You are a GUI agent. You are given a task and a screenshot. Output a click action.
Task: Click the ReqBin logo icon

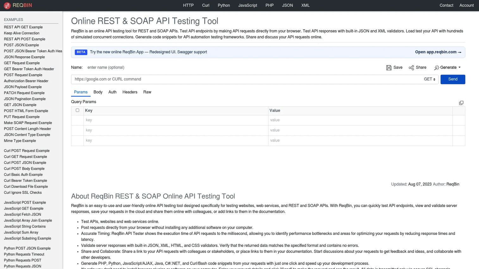(7, 5)
